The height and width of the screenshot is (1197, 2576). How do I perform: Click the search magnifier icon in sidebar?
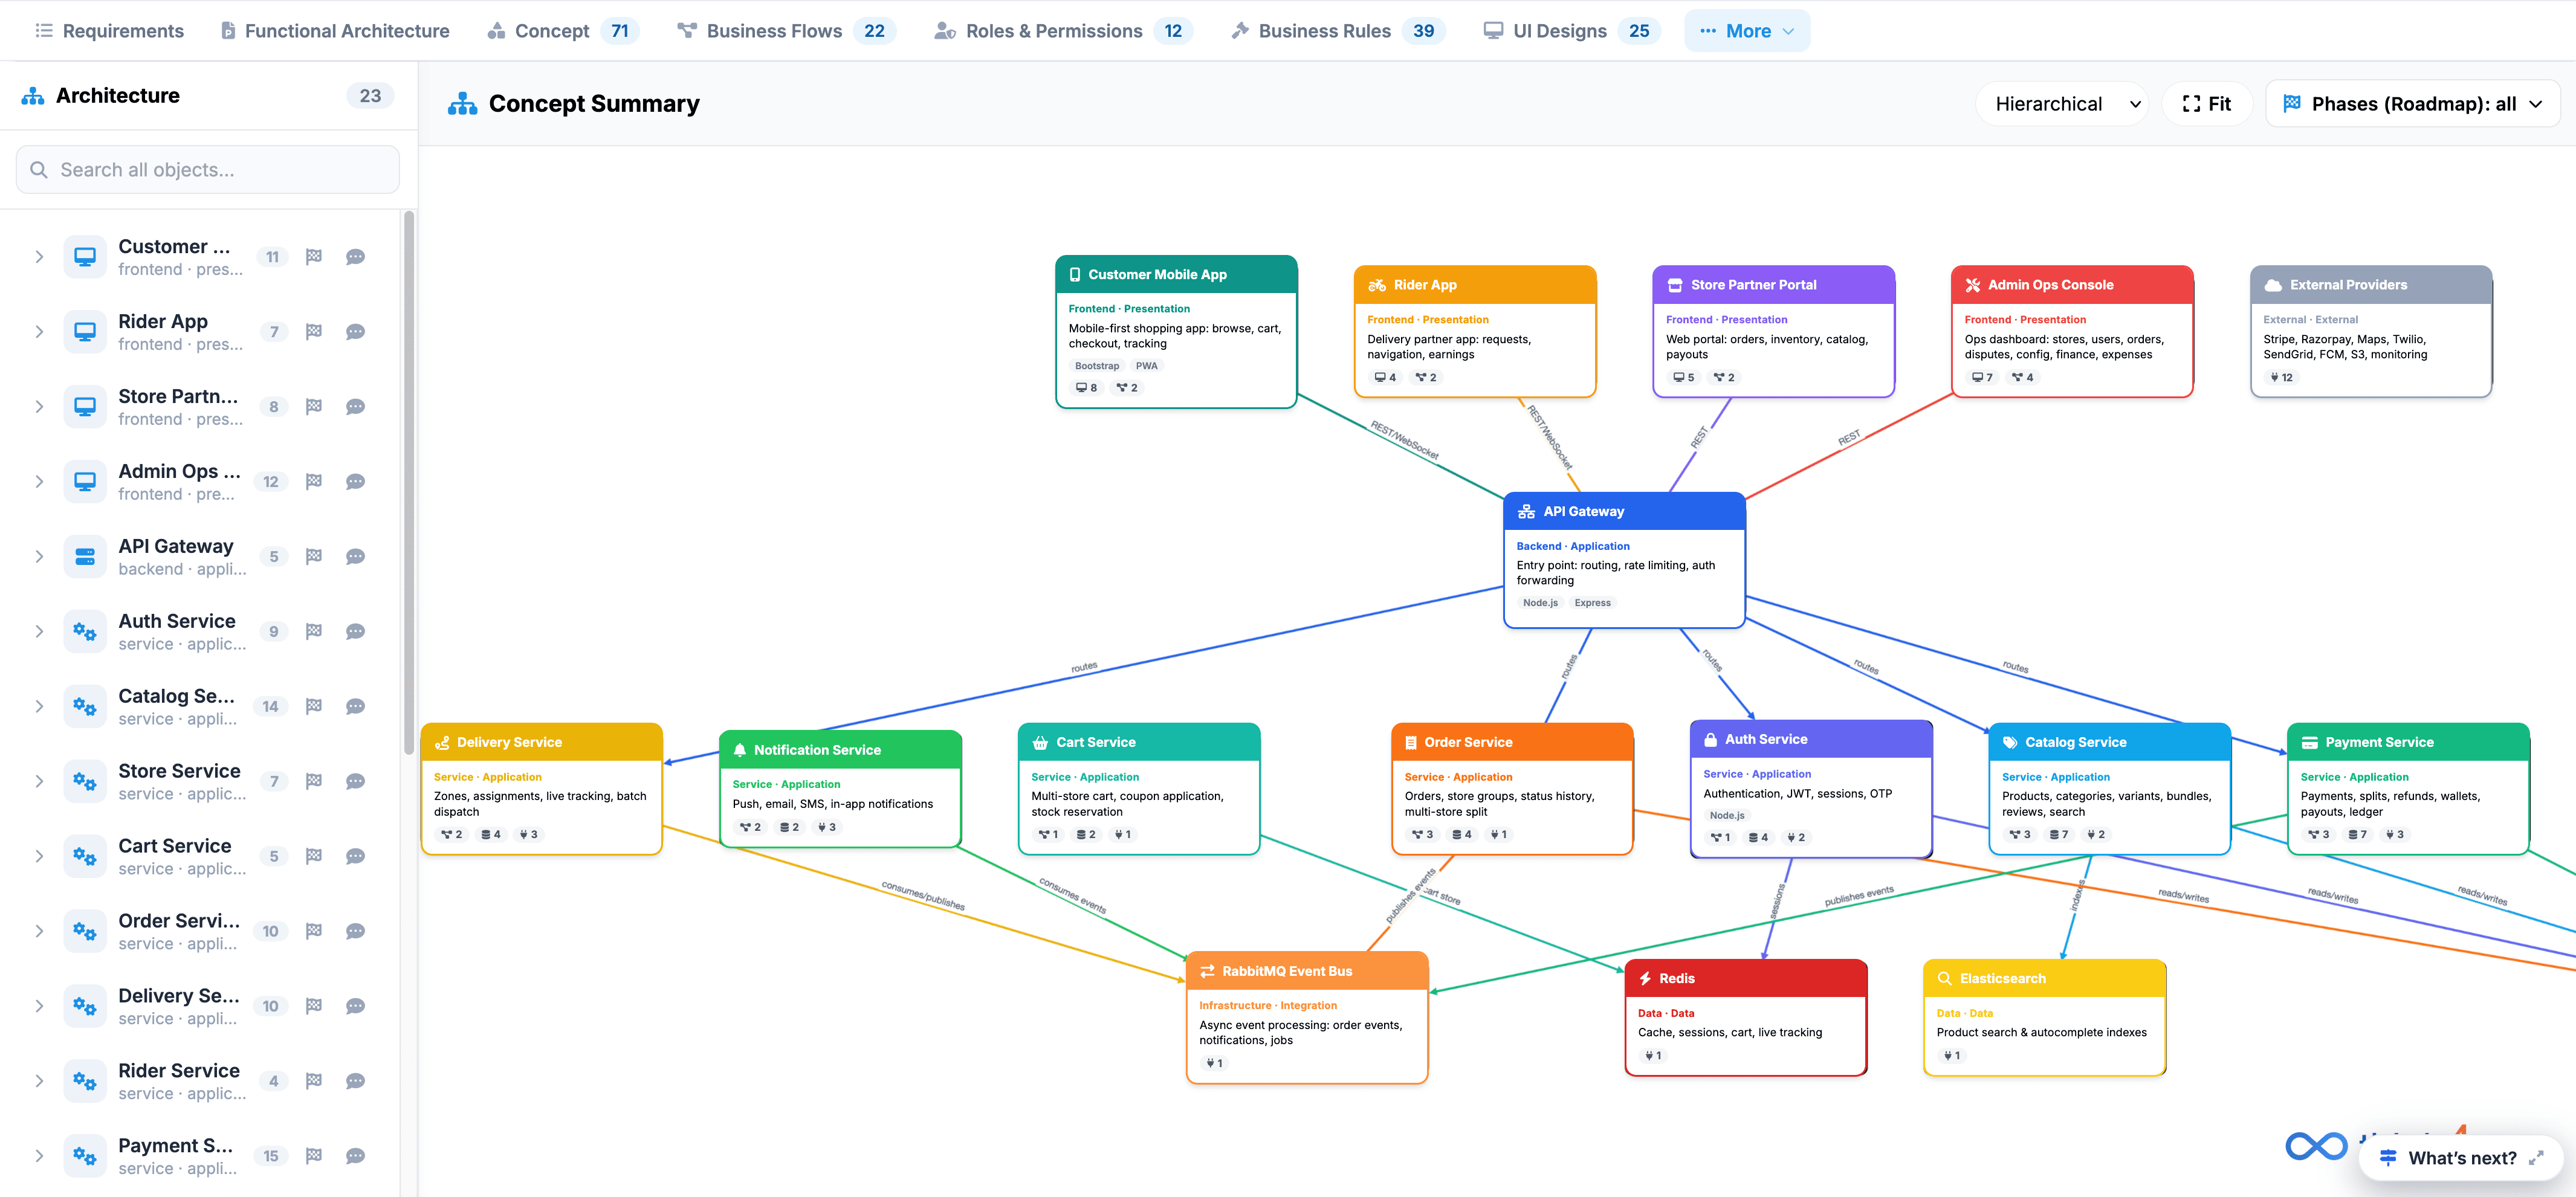(x=39, y=170)
